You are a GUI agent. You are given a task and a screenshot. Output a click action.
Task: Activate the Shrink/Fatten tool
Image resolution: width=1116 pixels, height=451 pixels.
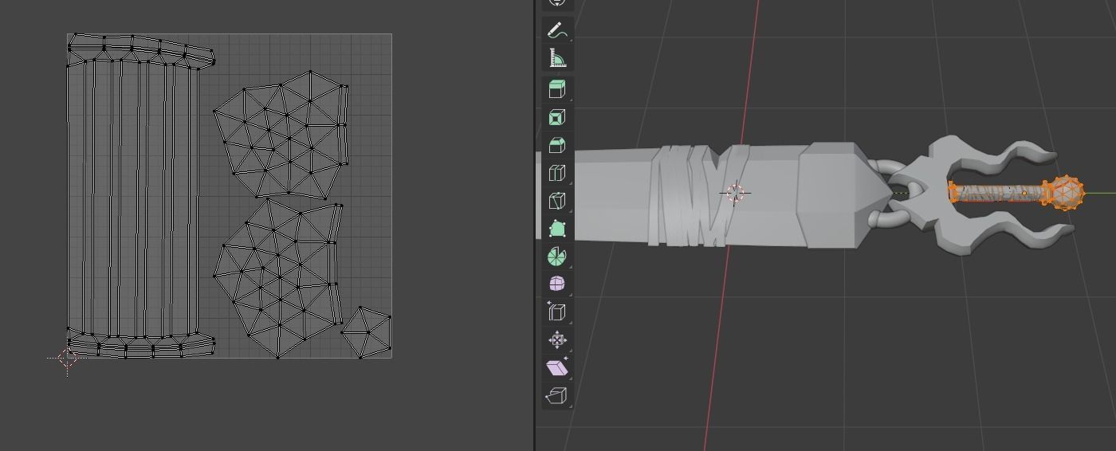[557, 340]
